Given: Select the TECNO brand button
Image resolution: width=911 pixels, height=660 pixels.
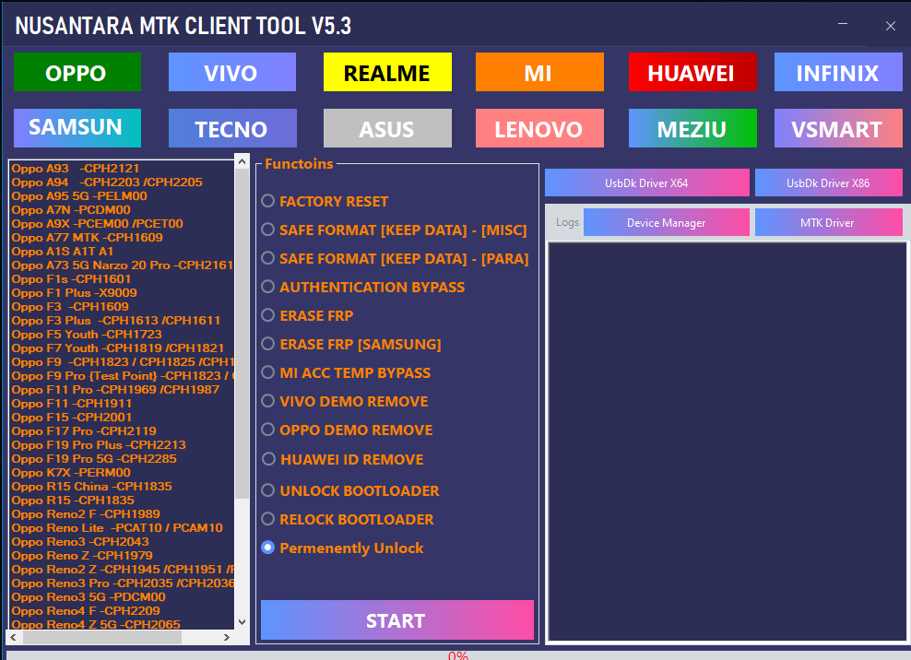Looking at the screenshot, I should tap(231, 128).
